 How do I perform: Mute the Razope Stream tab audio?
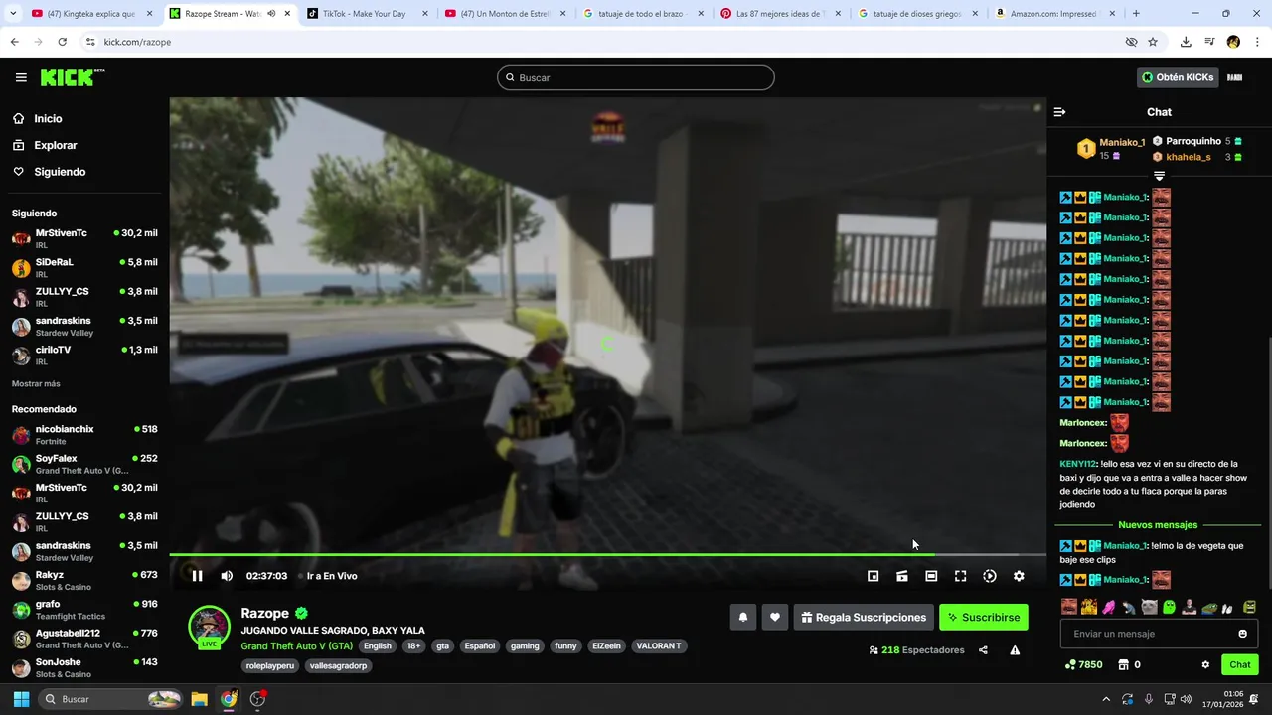tap(270, 14)
